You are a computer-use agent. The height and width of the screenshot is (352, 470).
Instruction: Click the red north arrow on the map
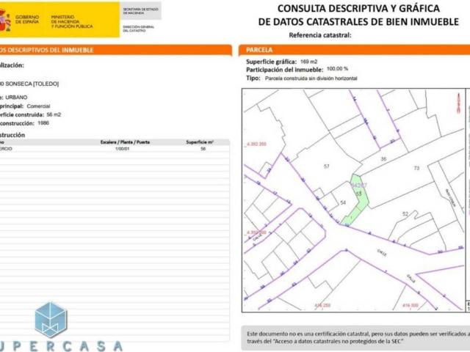[458, 103]
